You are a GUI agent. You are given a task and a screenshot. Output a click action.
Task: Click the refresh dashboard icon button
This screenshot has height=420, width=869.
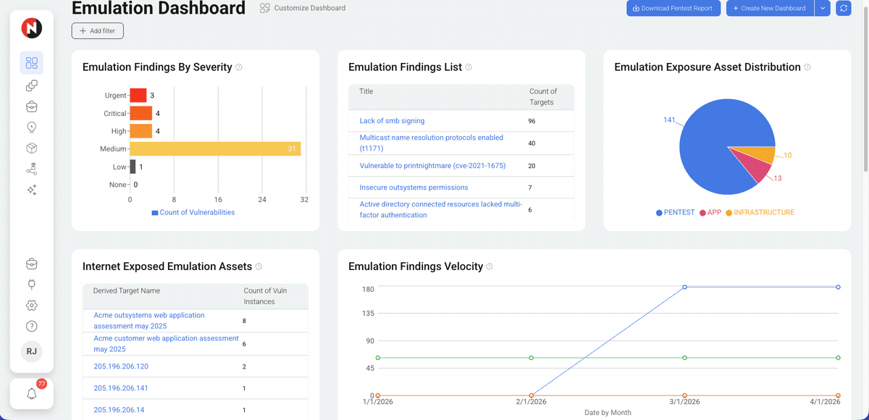(843, 9)
